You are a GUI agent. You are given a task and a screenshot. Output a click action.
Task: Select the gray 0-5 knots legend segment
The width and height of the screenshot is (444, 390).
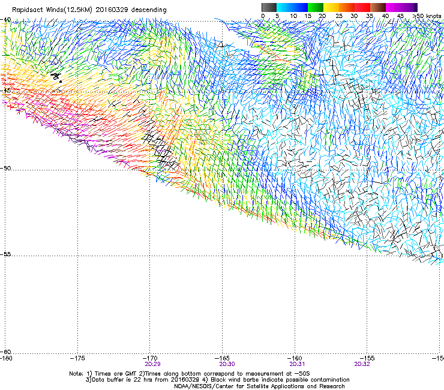point(269,7)
